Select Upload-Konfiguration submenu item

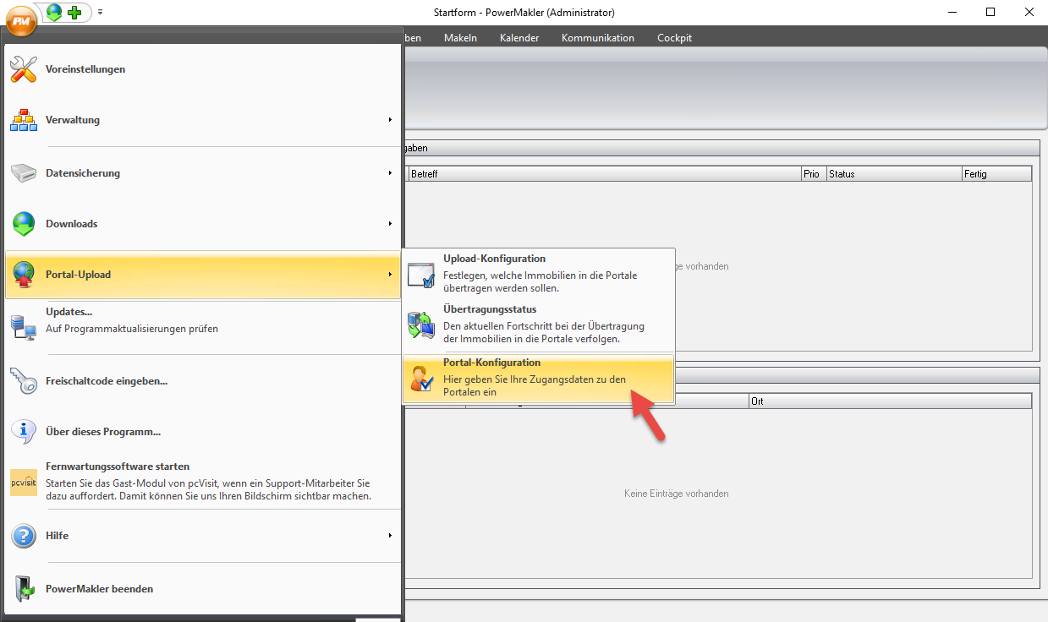coord(539,275)
